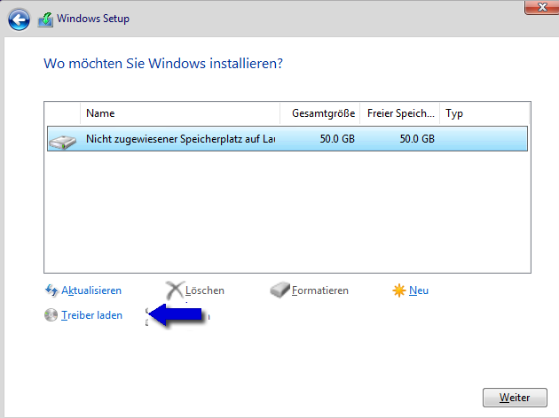Sort by the Gesamtgröße column header
This screenshot has height=418, width=559.
[320, 113]
